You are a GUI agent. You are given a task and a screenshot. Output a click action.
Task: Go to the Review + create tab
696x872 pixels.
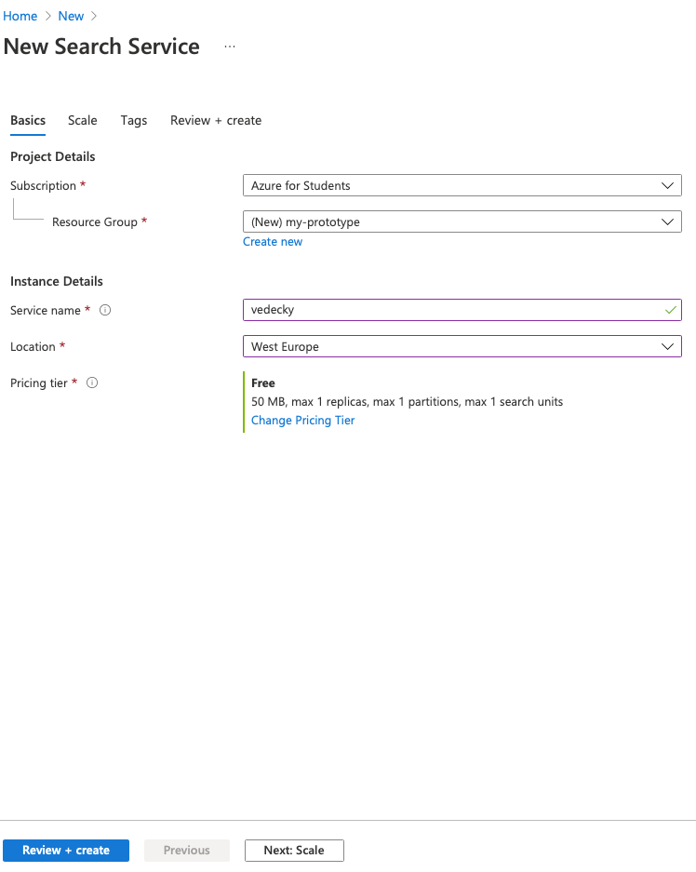(x=216, y=120)
